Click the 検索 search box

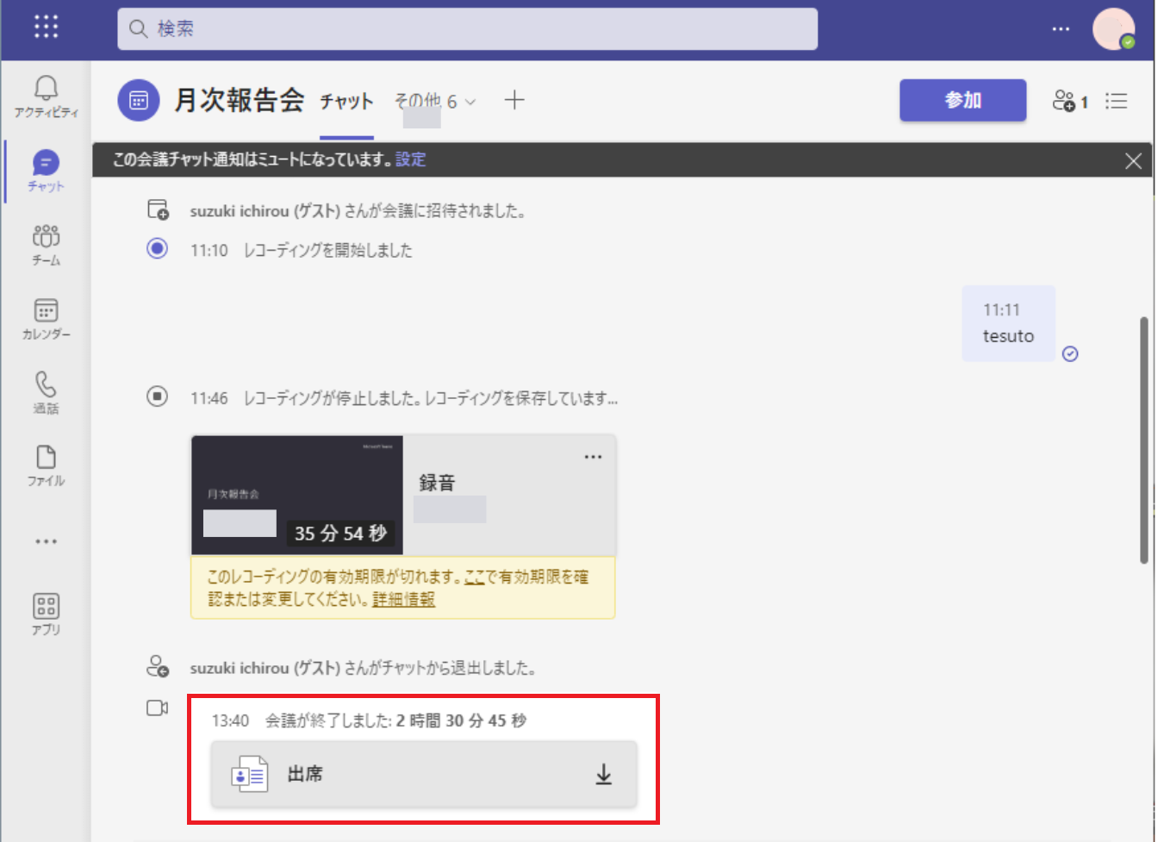pyautogui.click(x=467, y=29)
